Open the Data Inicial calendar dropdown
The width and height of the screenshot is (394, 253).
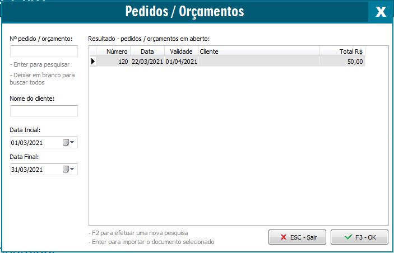pyautogui.click(x=68, y=143)
